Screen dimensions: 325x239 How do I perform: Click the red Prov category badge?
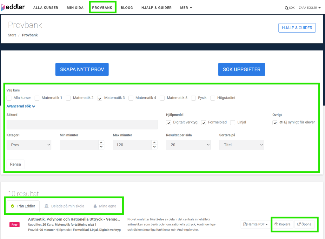tap(15, 225)
